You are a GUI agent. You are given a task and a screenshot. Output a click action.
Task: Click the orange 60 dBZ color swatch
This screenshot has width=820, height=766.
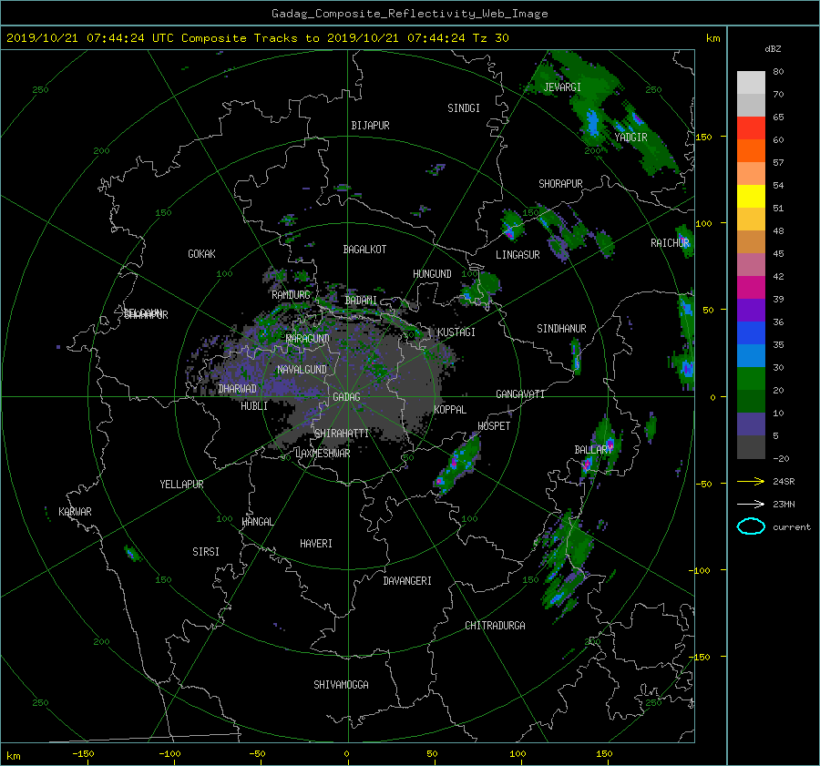(751, 150)
